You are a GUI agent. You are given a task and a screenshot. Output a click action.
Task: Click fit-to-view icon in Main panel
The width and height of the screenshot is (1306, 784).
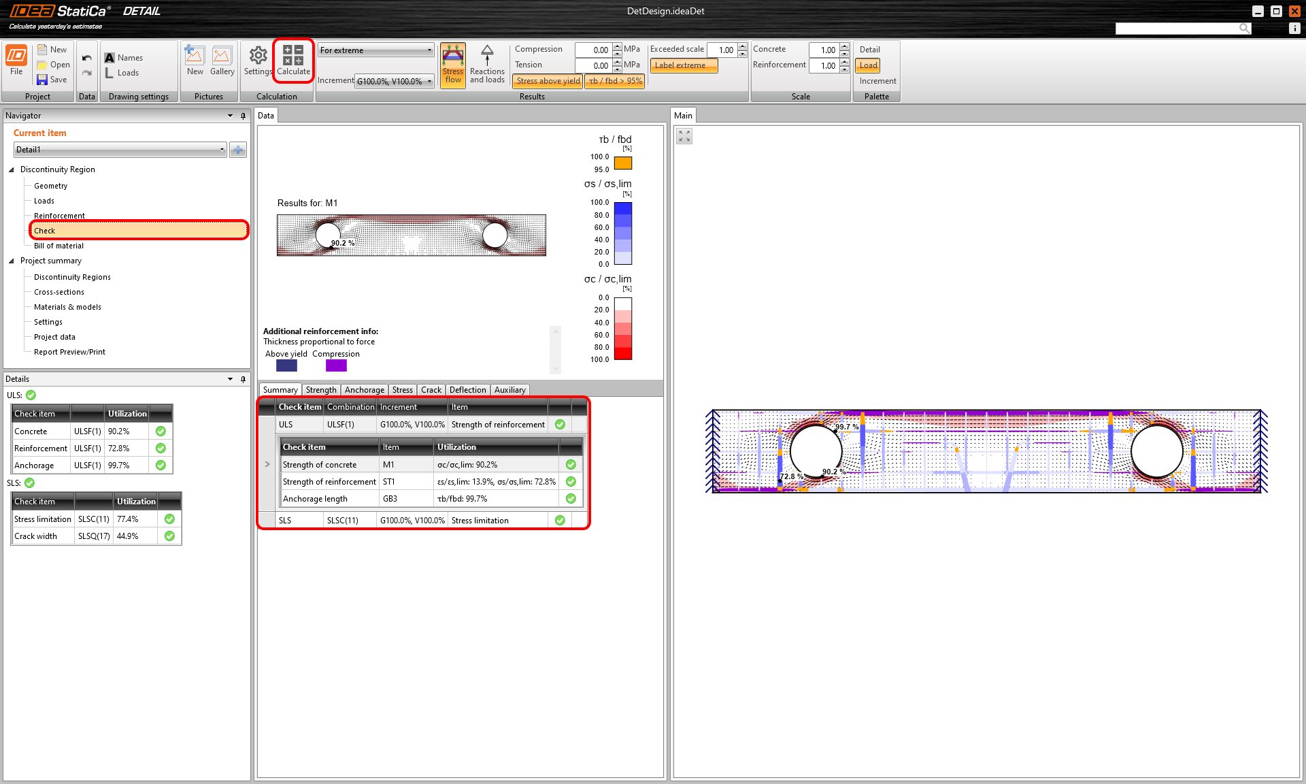pyautogui.click(x=684, y=137)
